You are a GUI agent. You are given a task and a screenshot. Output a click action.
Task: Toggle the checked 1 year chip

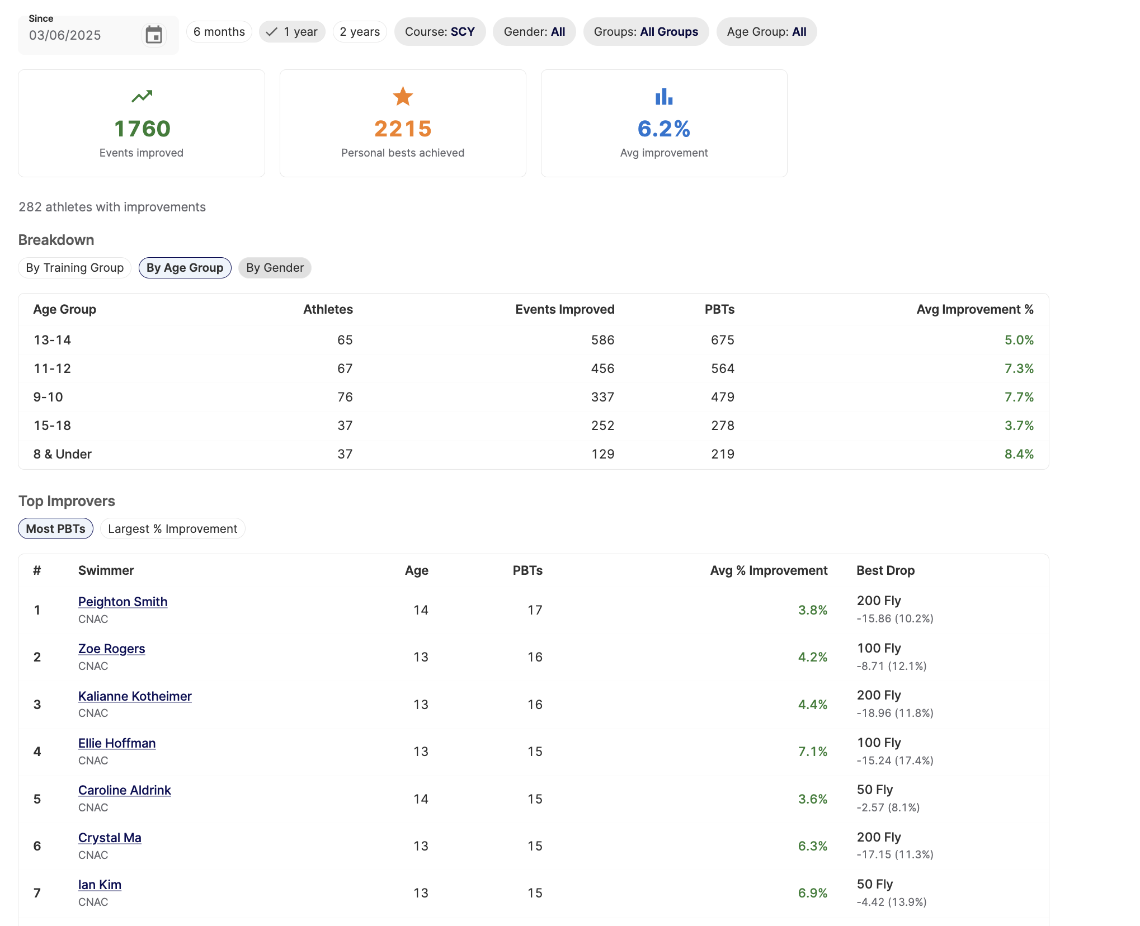[x=292, y=32]
